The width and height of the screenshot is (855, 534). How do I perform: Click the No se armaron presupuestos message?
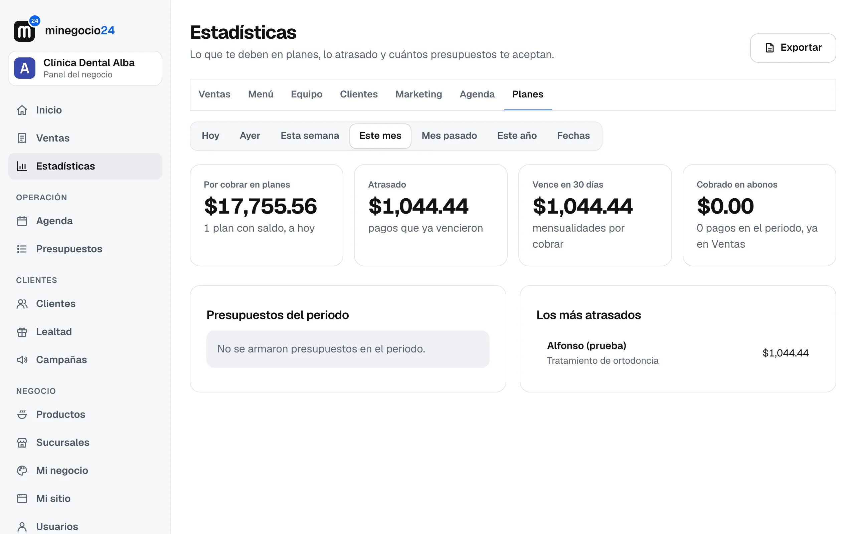coord(348,349)
